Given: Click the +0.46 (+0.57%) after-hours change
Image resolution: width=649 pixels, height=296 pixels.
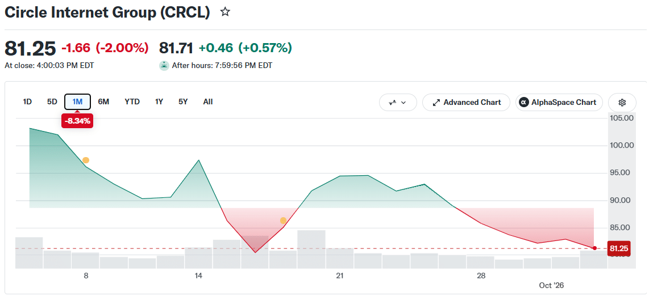Looking at the screenshot, I should [x=245, y=48].
